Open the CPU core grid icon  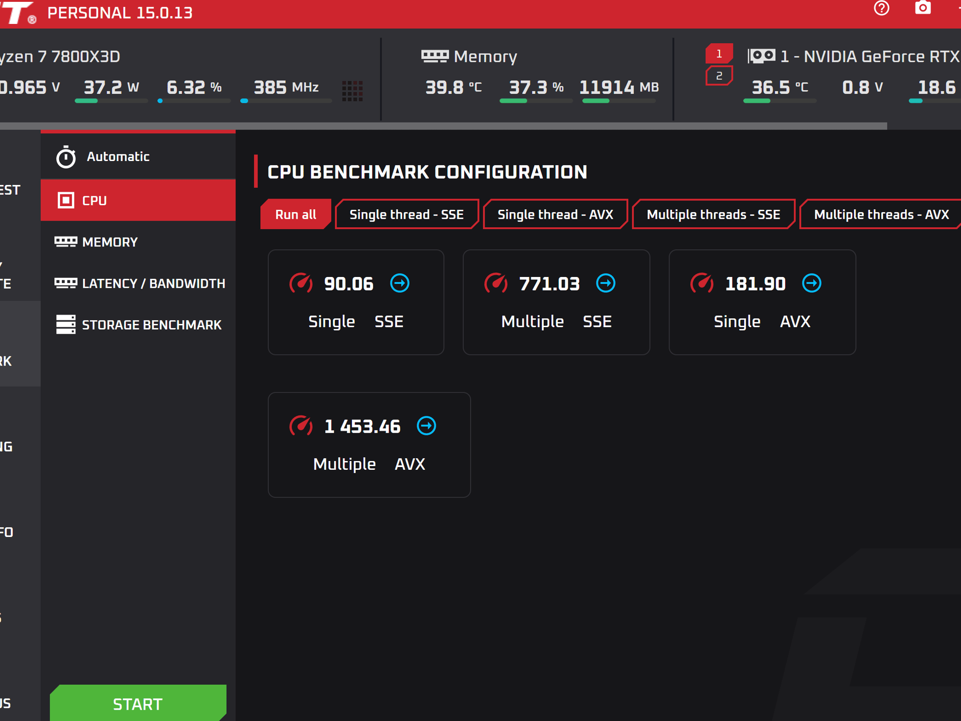(352, 91)
